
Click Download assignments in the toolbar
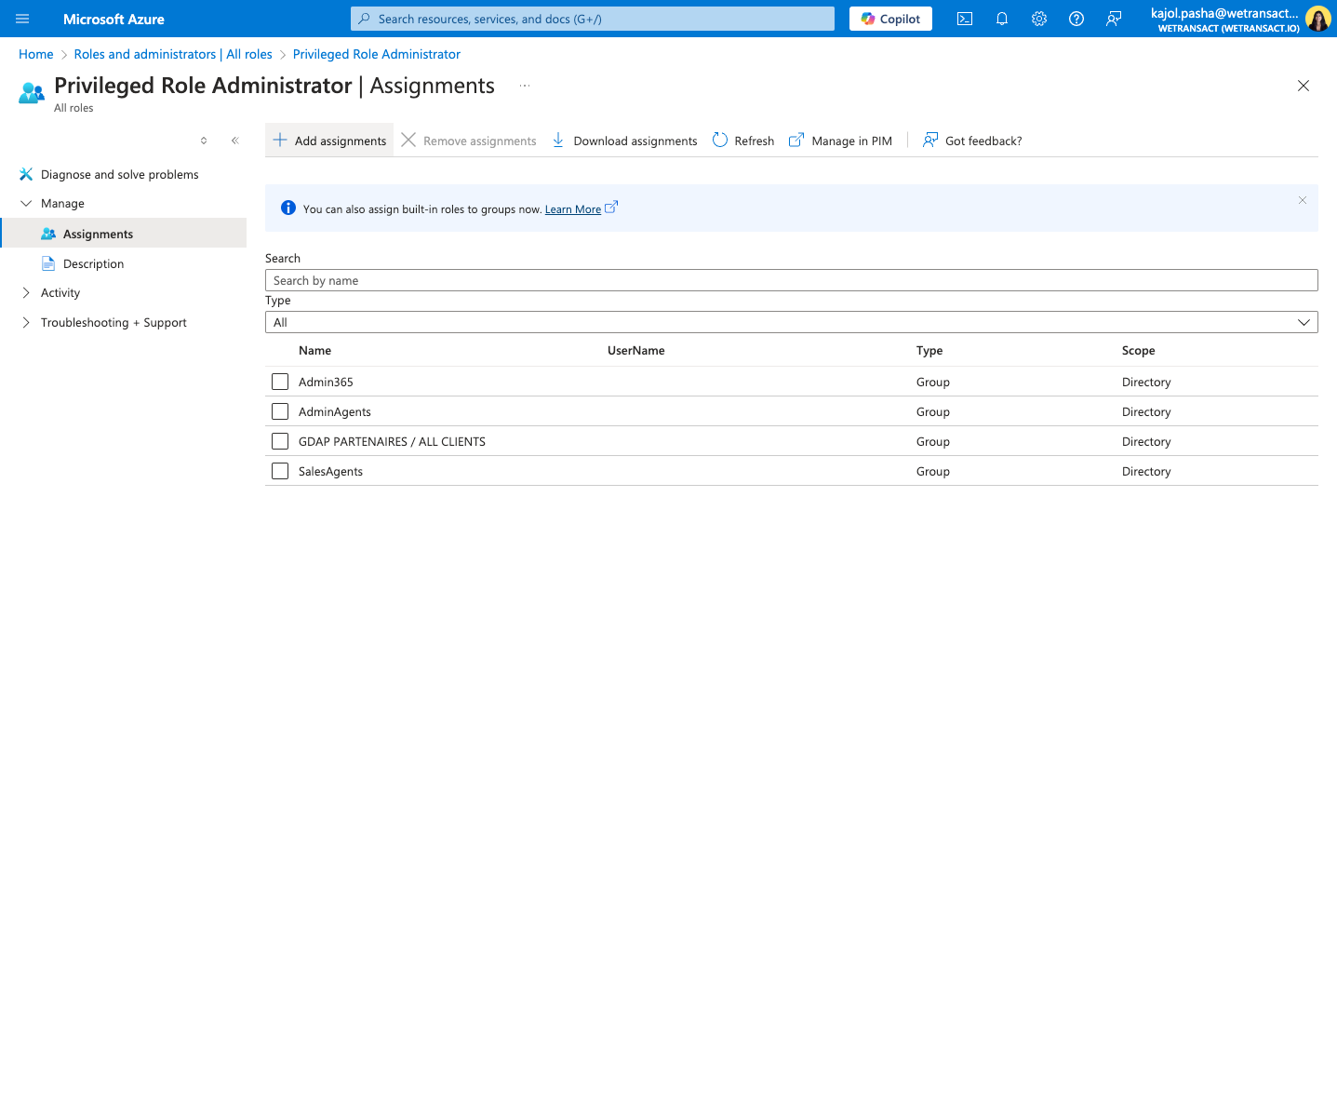click(x=624, y=141)
